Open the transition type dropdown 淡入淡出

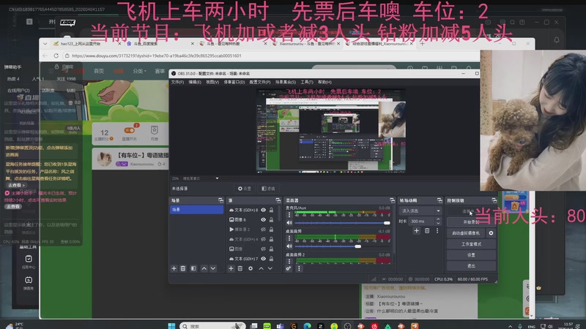(420, 211)
